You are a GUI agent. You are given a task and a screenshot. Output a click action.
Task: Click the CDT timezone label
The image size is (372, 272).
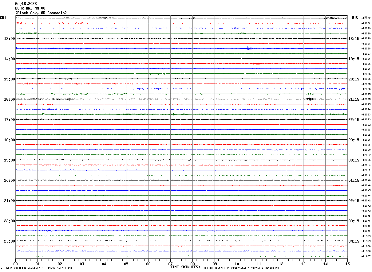click(3, 17)
